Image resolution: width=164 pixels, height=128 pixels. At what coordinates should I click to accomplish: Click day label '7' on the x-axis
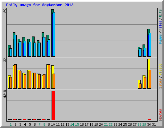pos(39,124)
